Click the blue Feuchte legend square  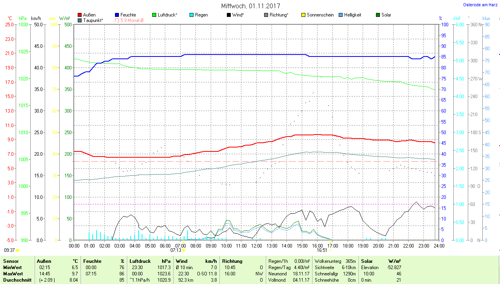point(117,15)
